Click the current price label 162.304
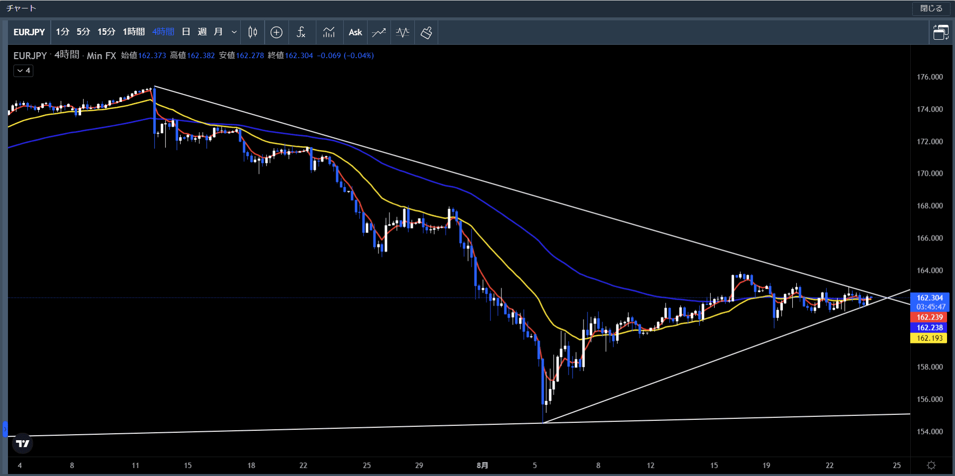The height and width of the screenshot is (476, 955). coord(930,298)
